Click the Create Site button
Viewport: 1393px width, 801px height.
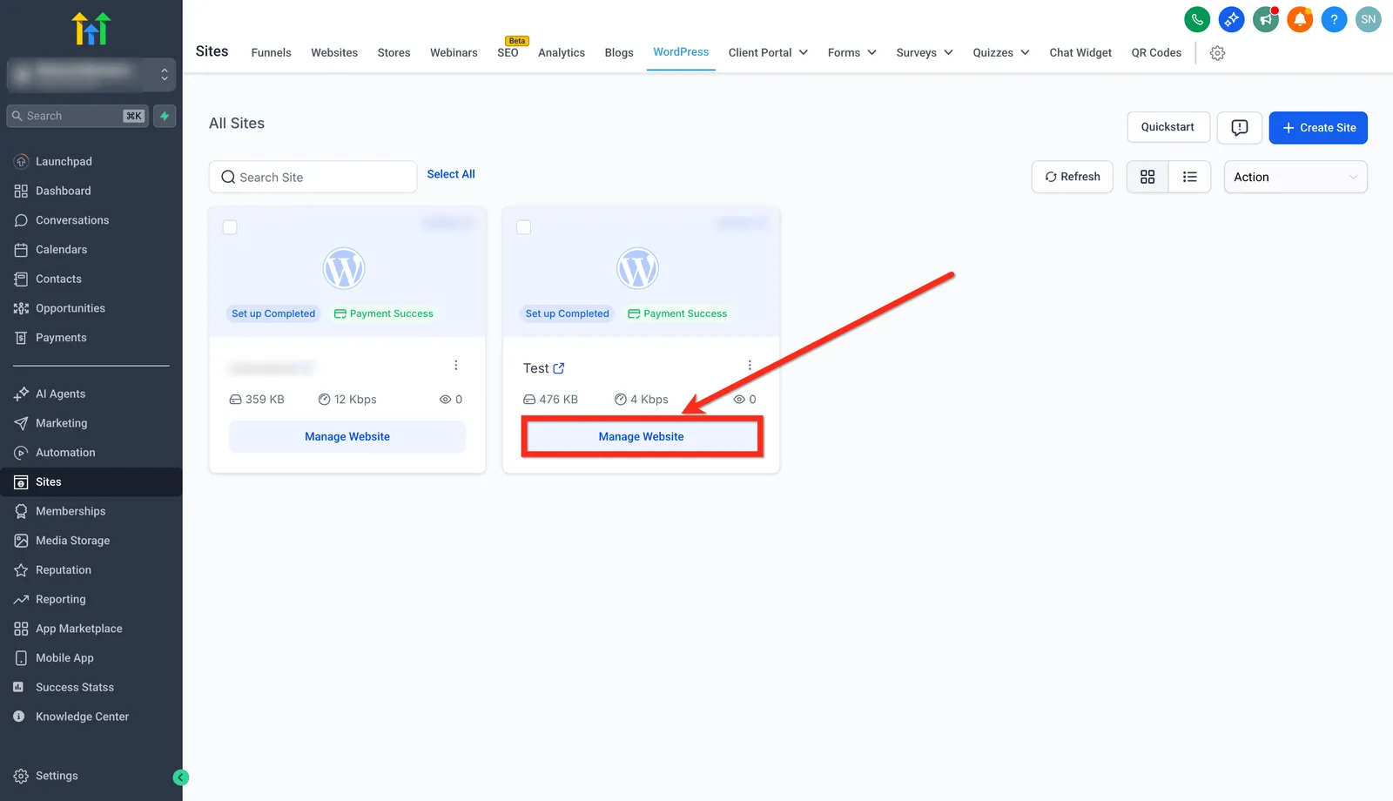click(1318, 128)
